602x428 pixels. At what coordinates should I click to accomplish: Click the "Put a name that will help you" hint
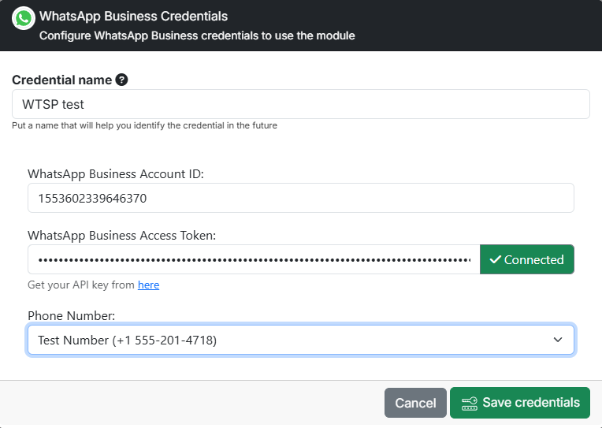point(144,125)
